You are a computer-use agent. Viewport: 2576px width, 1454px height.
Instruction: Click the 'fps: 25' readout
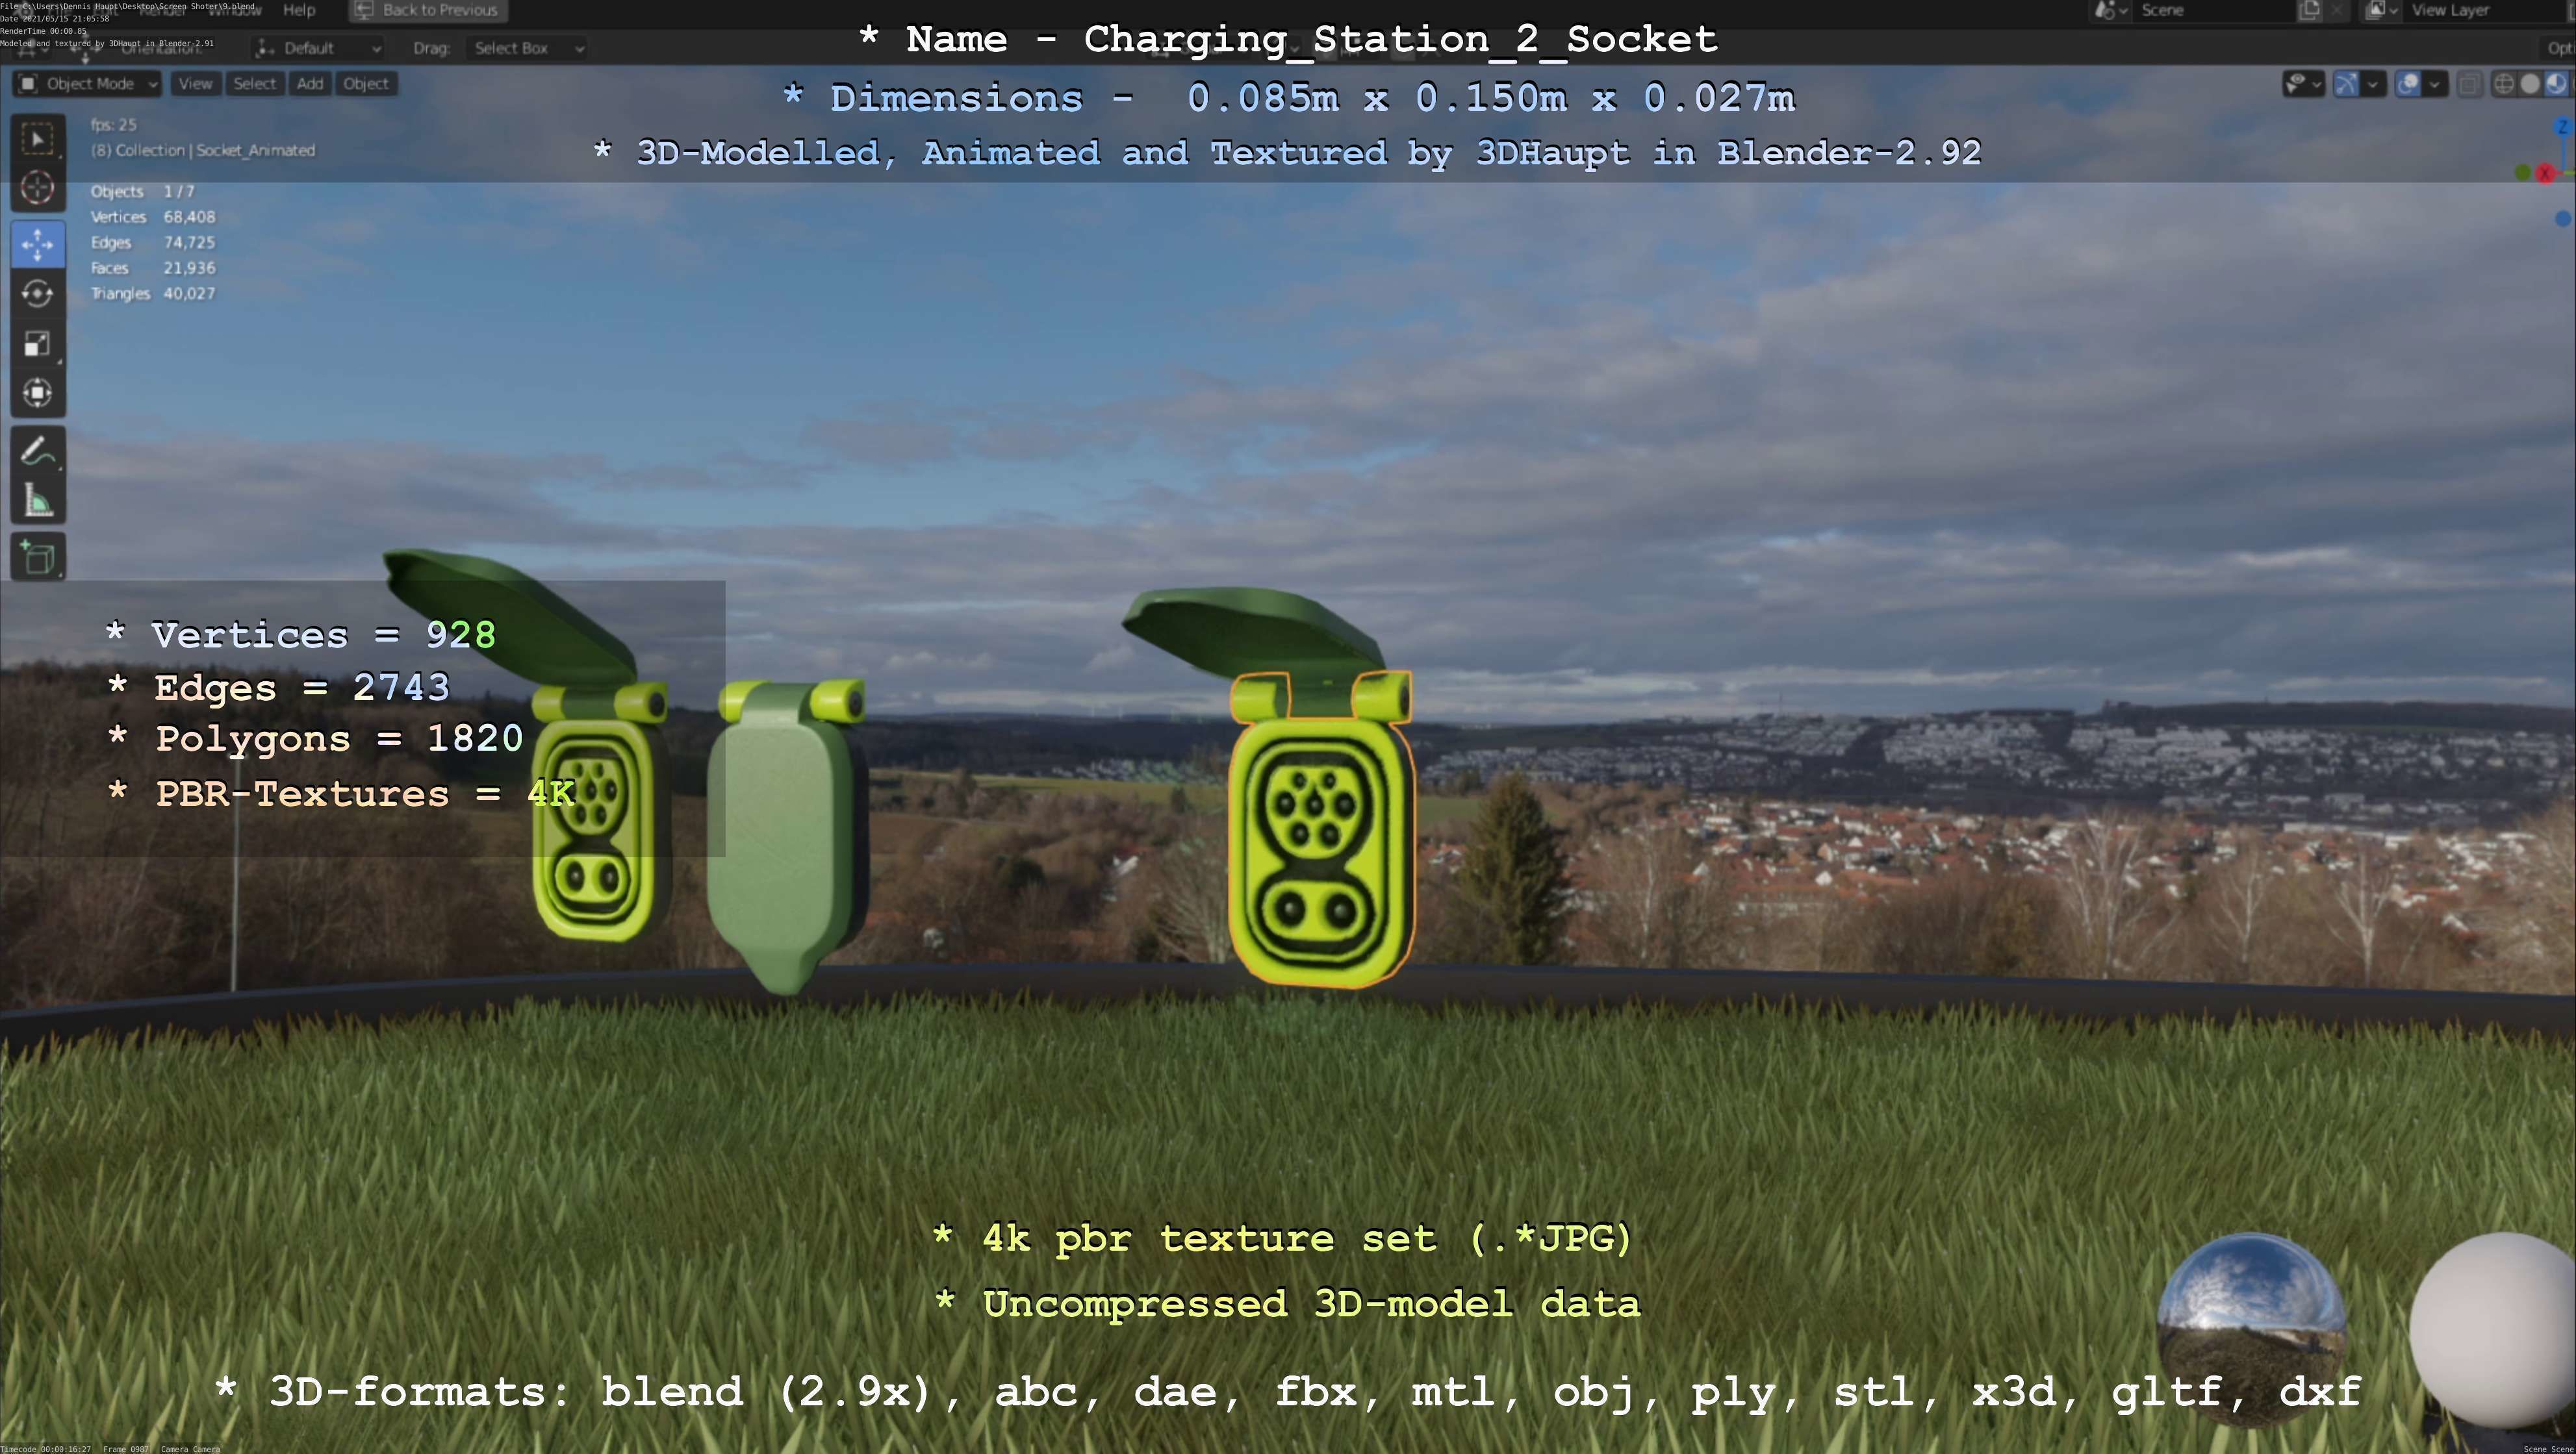(113, 125)
